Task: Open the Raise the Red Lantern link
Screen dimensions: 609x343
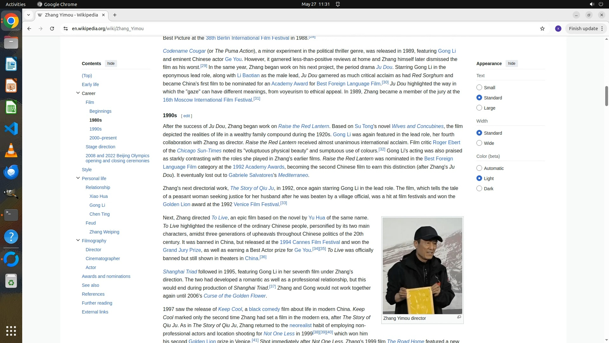Action: tap(303, 126)
